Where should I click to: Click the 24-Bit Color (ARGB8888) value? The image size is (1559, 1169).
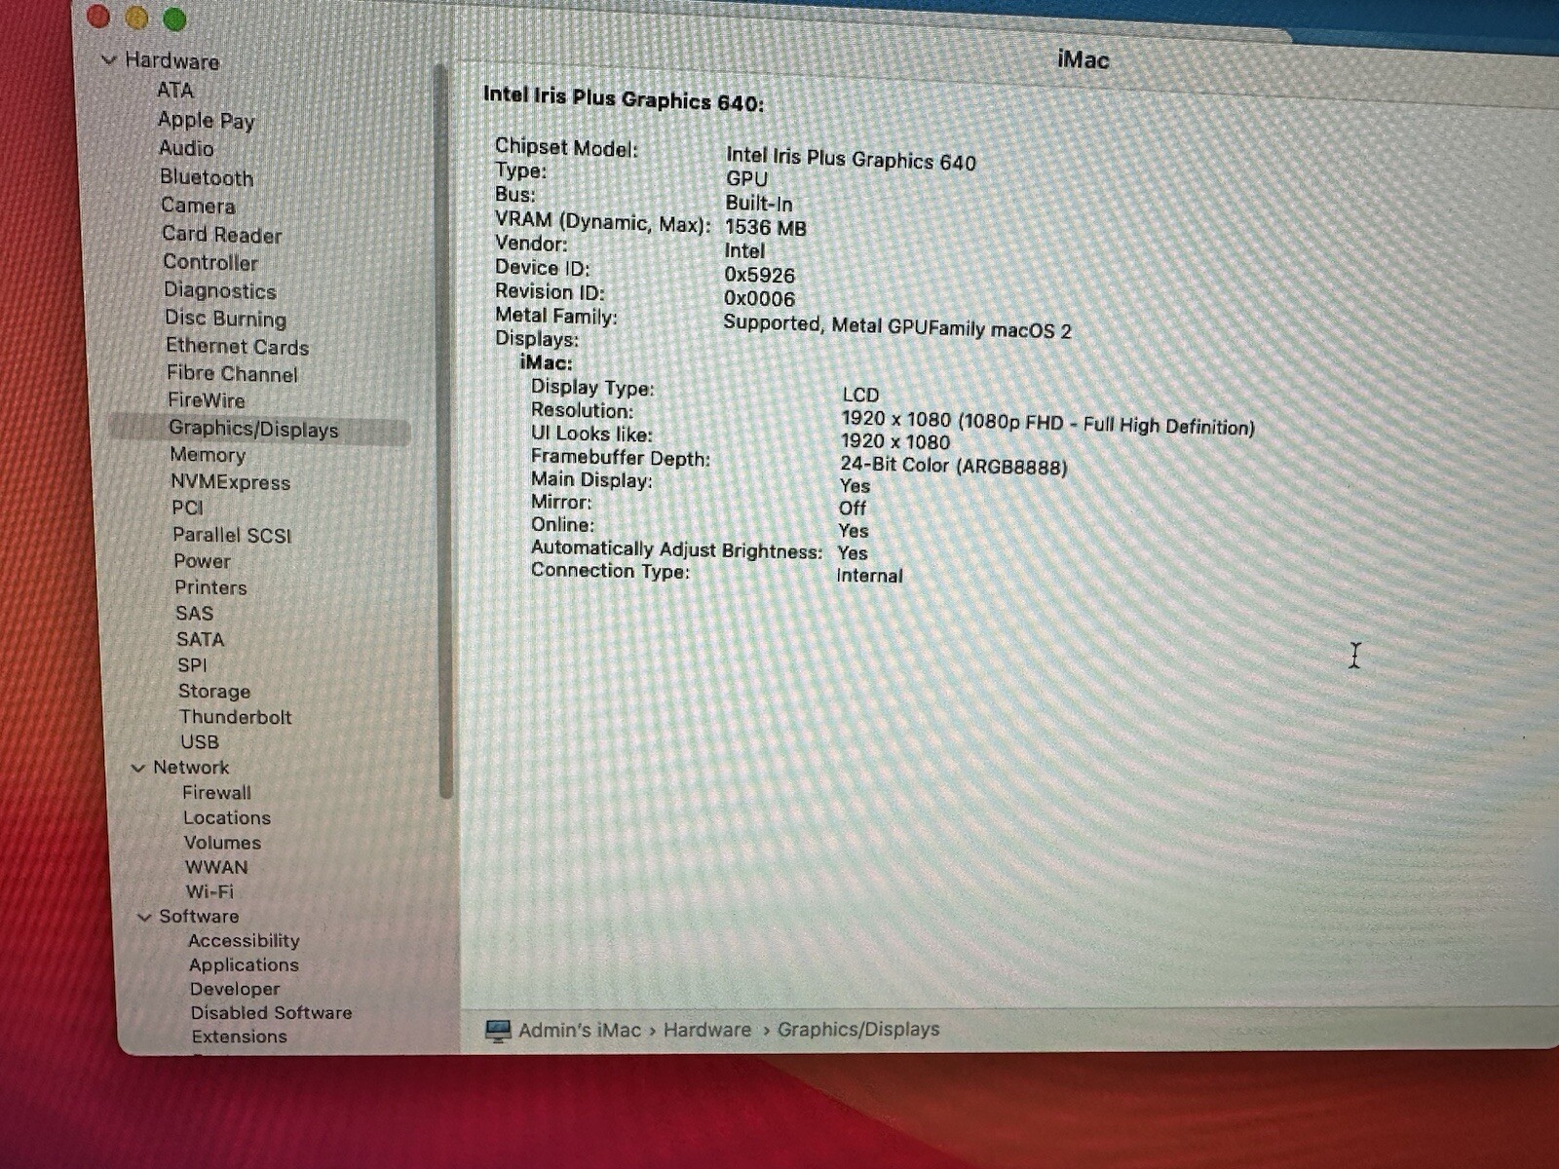(953, 466)
